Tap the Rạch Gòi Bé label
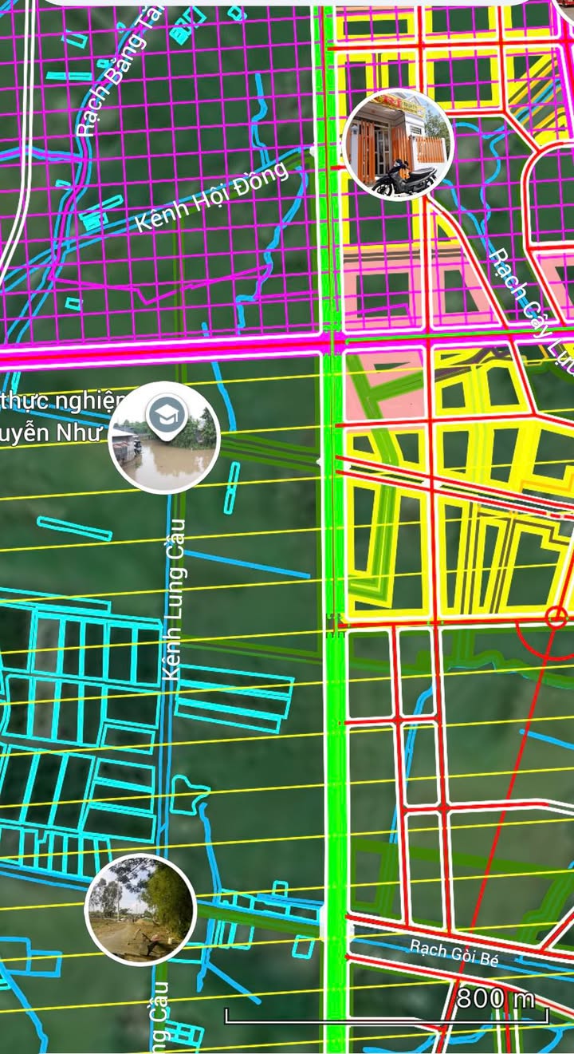The width and height of the screenshot is (574, 1054). 454,953
